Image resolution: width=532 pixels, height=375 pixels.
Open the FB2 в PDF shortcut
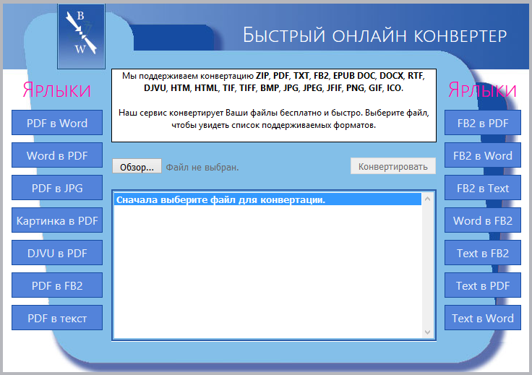(483, 123)
